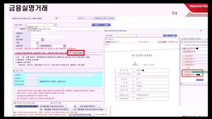This screenshot has width=212, height=119.
Task: Click the blue 인쇄 button in the left form
Action: pos(106,25)
